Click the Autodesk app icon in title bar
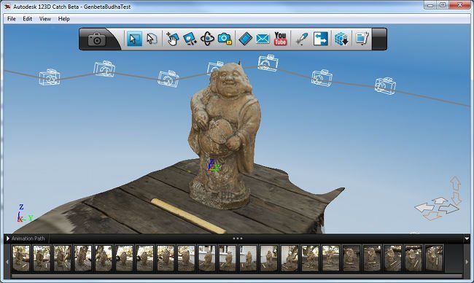Image resolution: width=474 pixels, height=283 pixels. point(7,7)
